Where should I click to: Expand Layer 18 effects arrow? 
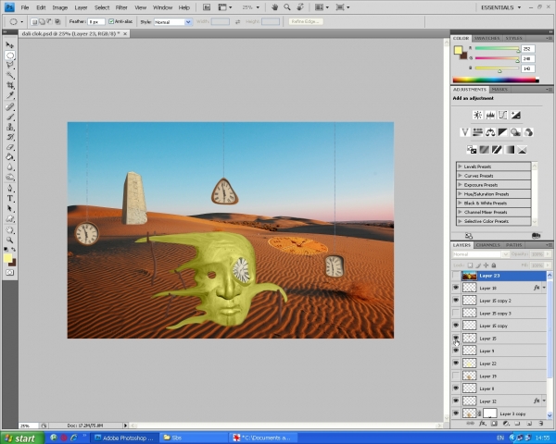coord(544,288)
